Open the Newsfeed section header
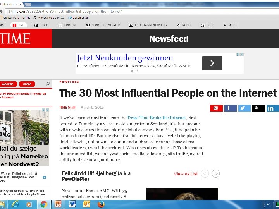This screenshot has width=279, height=209. 169,39
